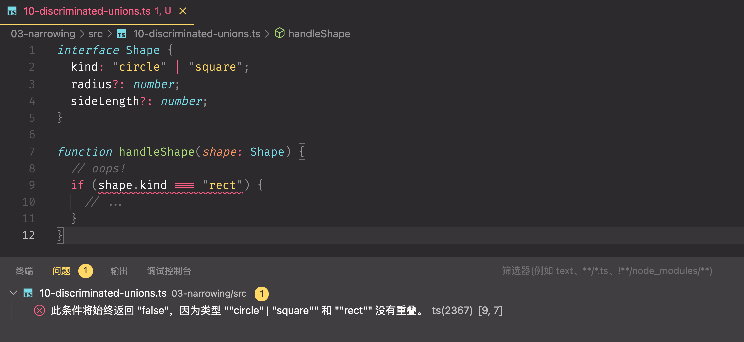Click line number 9 in gutter

[x=32, y=185]
